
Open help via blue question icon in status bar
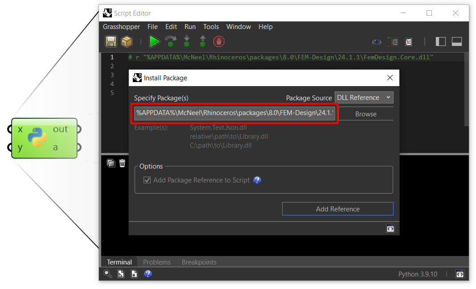click(x=148, y=274)
